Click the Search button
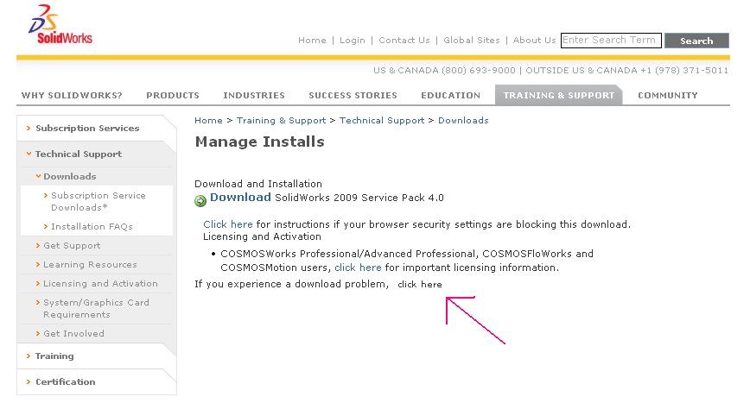Viewport: 750px width, 403px height. (696, 41)
